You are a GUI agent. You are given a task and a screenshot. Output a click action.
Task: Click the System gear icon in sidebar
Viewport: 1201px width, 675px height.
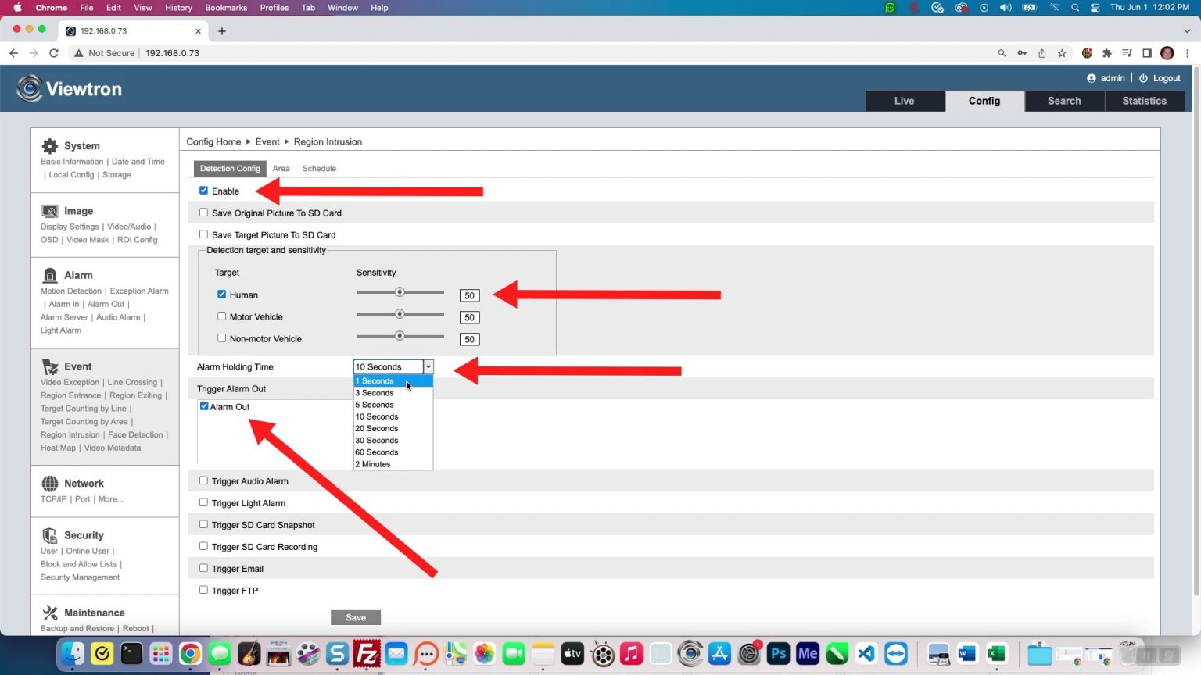pos(48,145)
